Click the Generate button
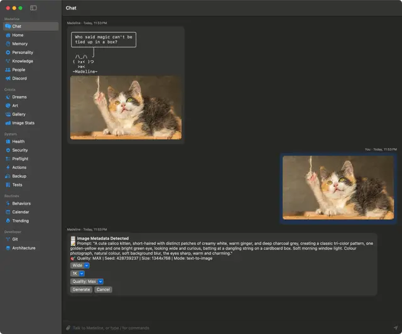This screenshot has height=334, width=402. pos(81,289)
